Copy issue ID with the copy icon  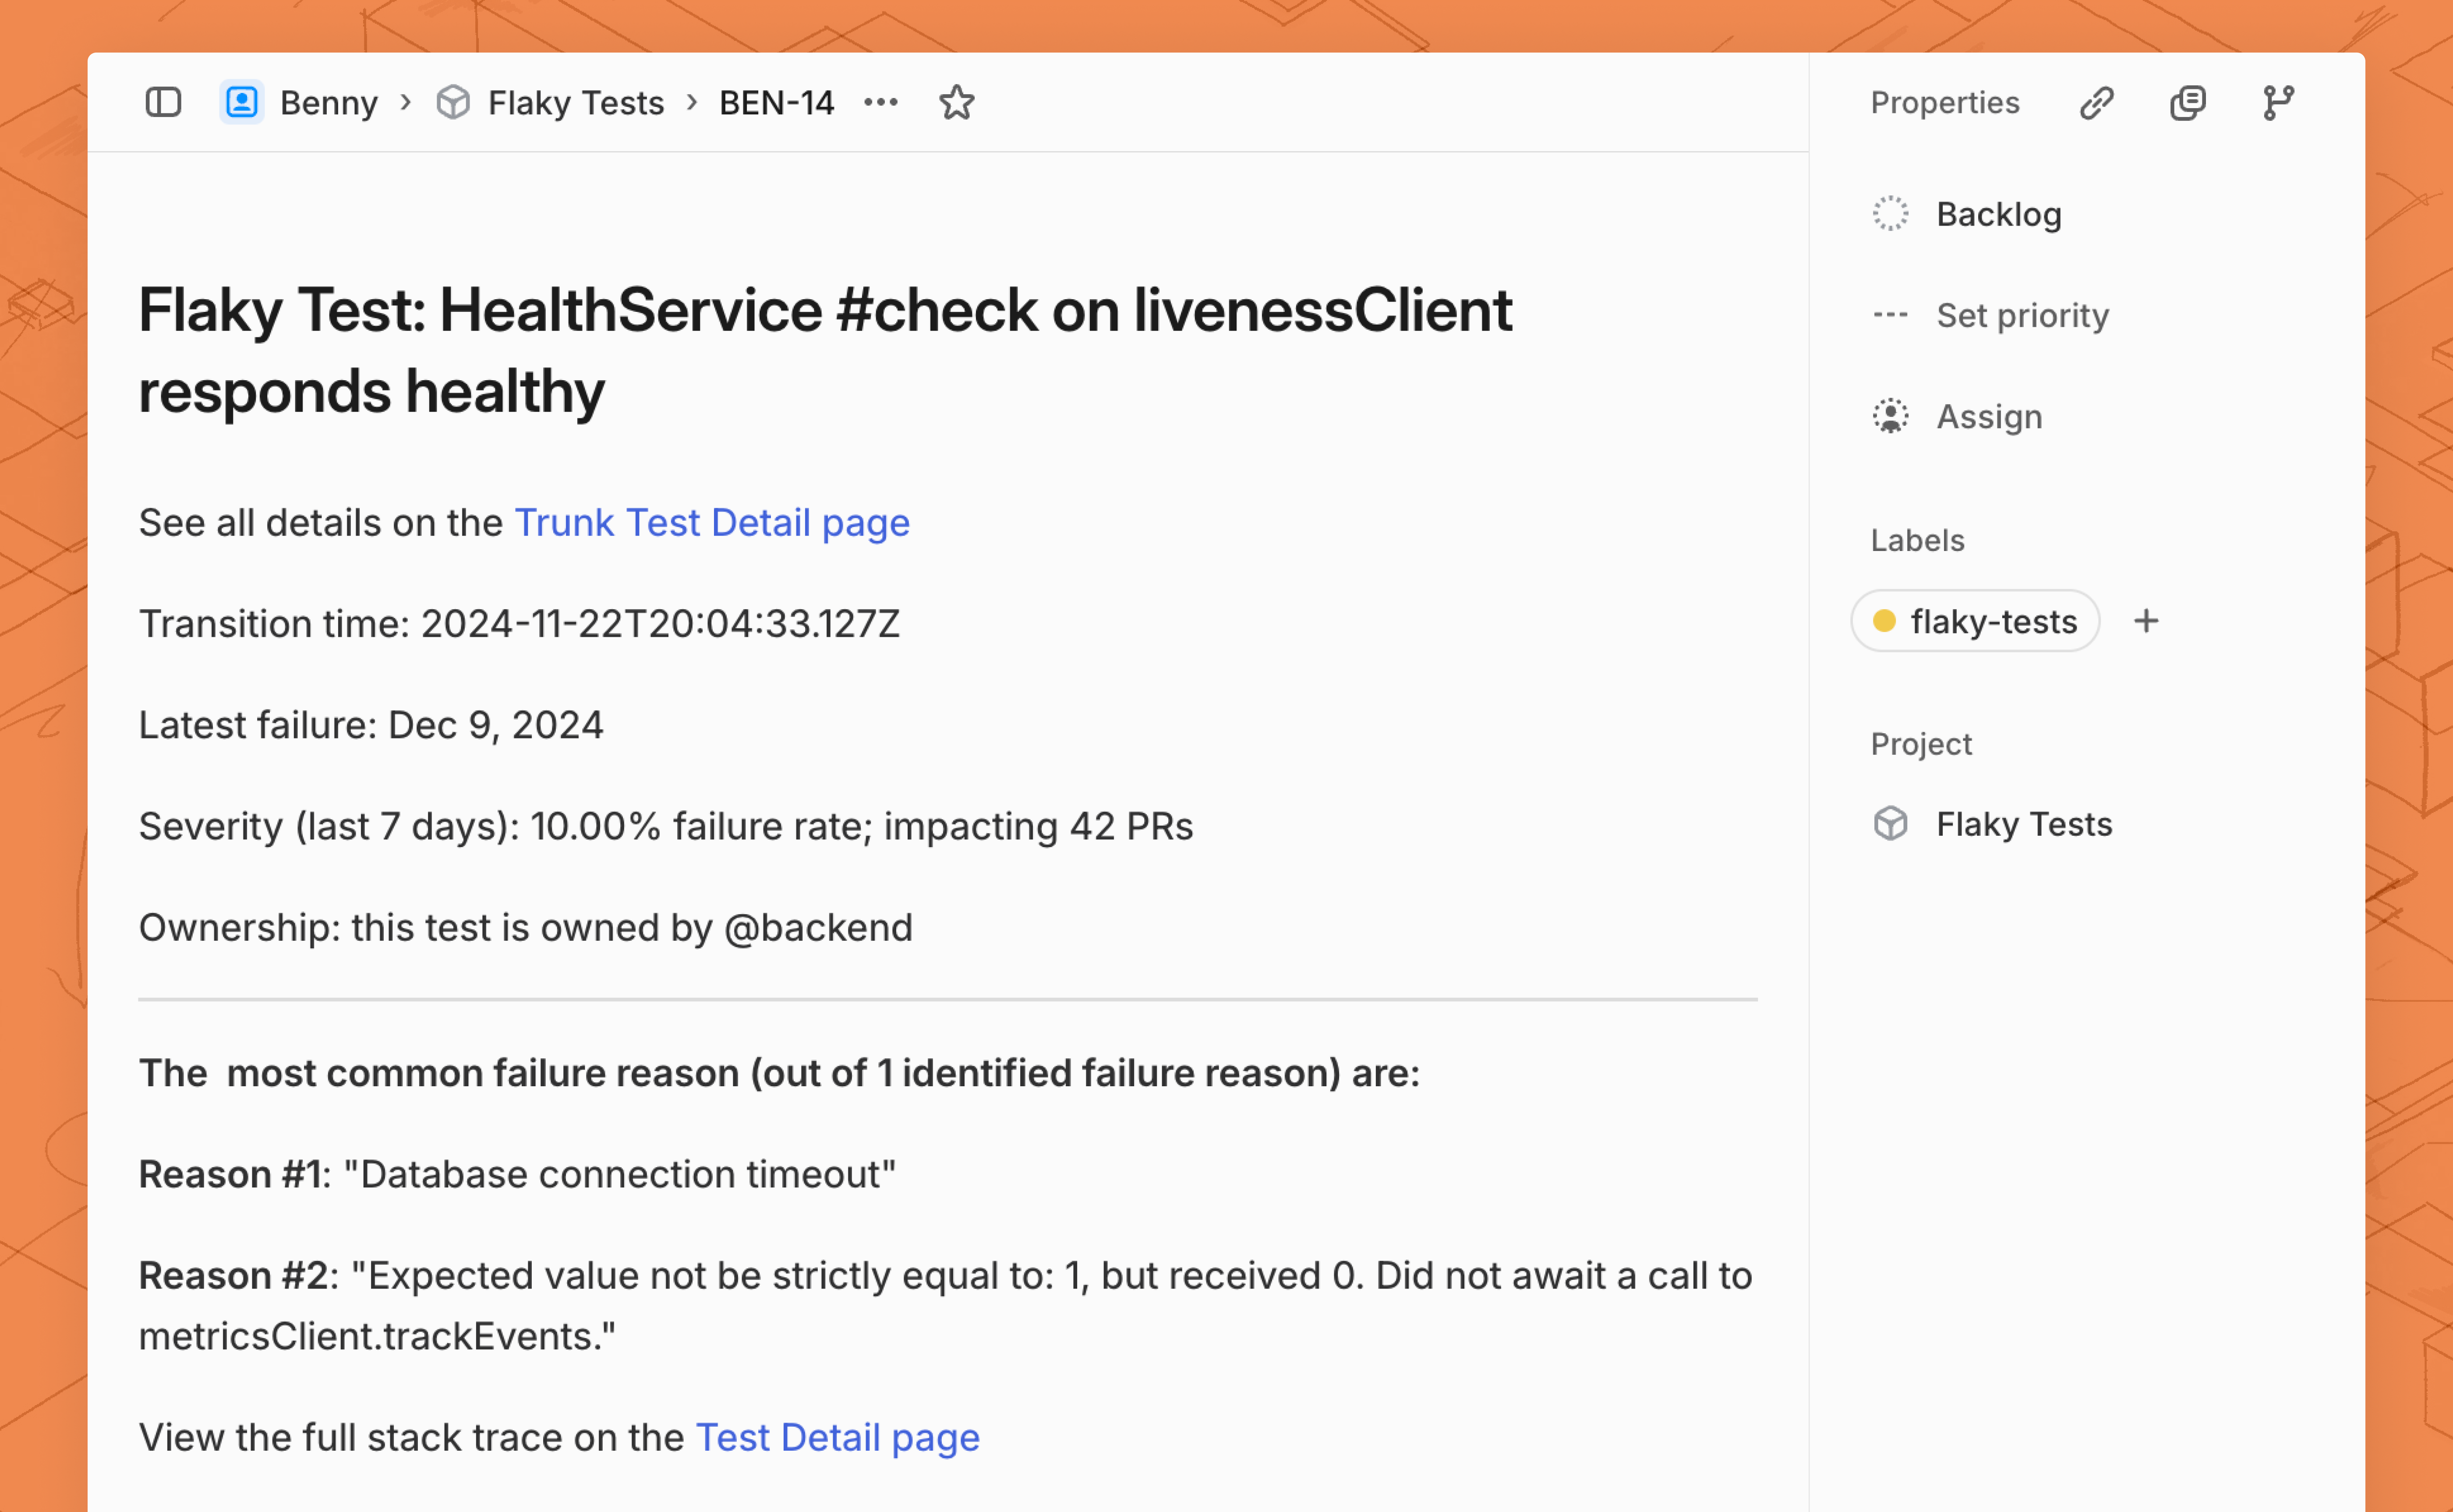2187,102
